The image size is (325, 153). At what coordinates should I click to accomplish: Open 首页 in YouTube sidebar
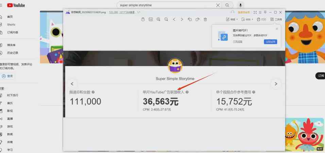coord(9,17)
